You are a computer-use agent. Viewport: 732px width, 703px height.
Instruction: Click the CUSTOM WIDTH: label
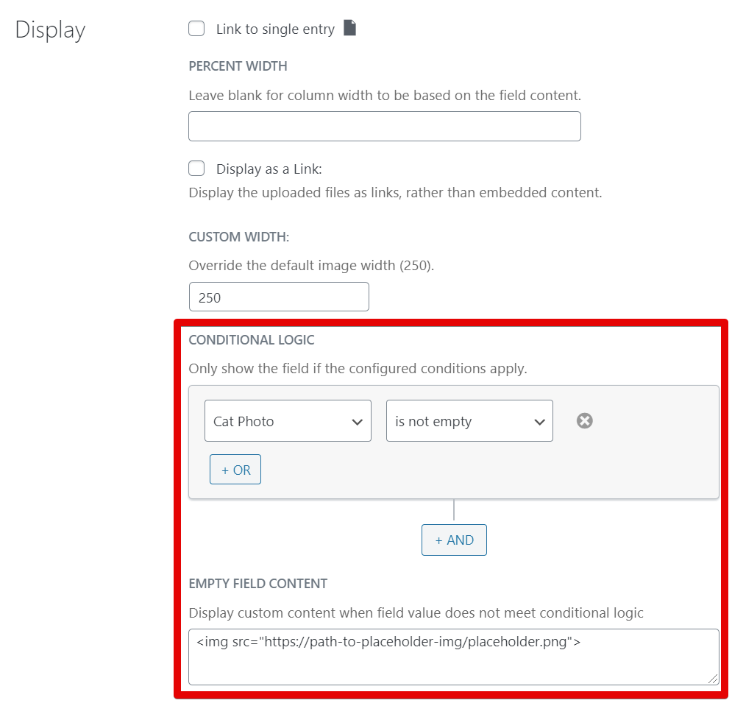point(239,237)
